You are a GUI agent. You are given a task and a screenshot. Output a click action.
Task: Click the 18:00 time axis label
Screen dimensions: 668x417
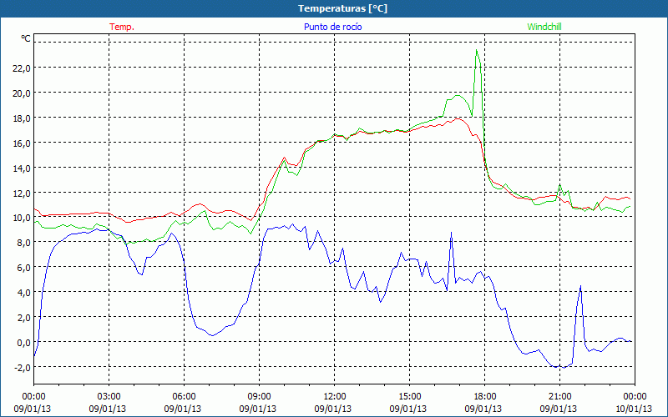click(x=485, y=397)
